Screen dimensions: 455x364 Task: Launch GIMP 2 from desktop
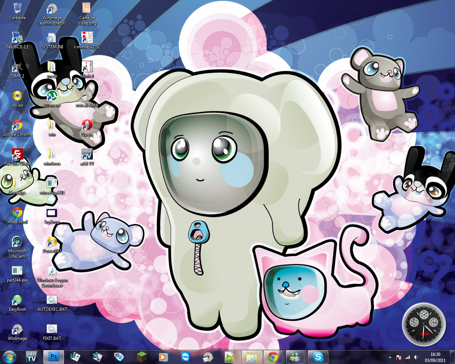coord(17,67)
